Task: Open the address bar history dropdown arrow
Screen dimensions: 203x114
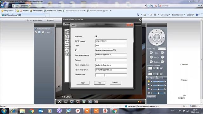Action: pyautogui.click(x=145, y=6)
